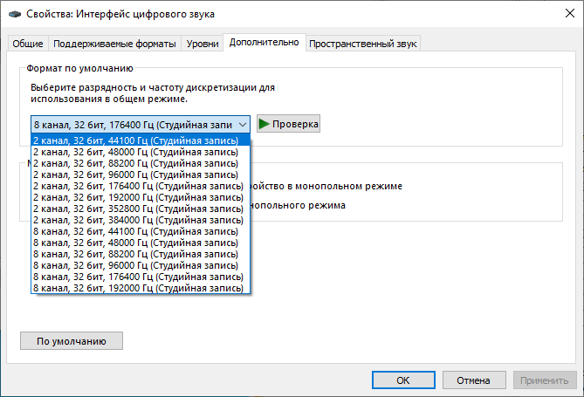Click the green play icon on Проверка
This screenshot has height=397, width=584.
click(x=264, y=124)
